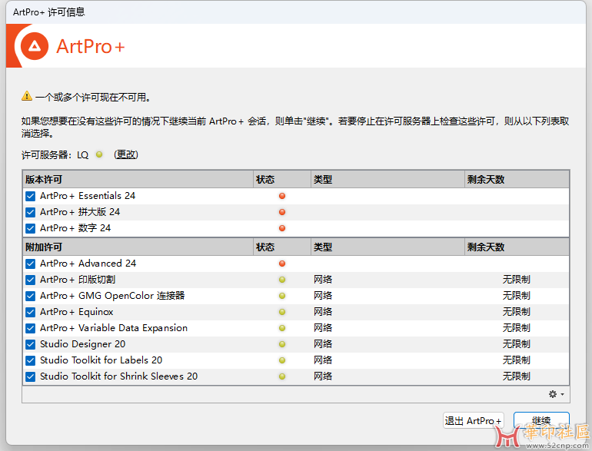Select Studio Designer 20 row text

click(x=83, y=344)
